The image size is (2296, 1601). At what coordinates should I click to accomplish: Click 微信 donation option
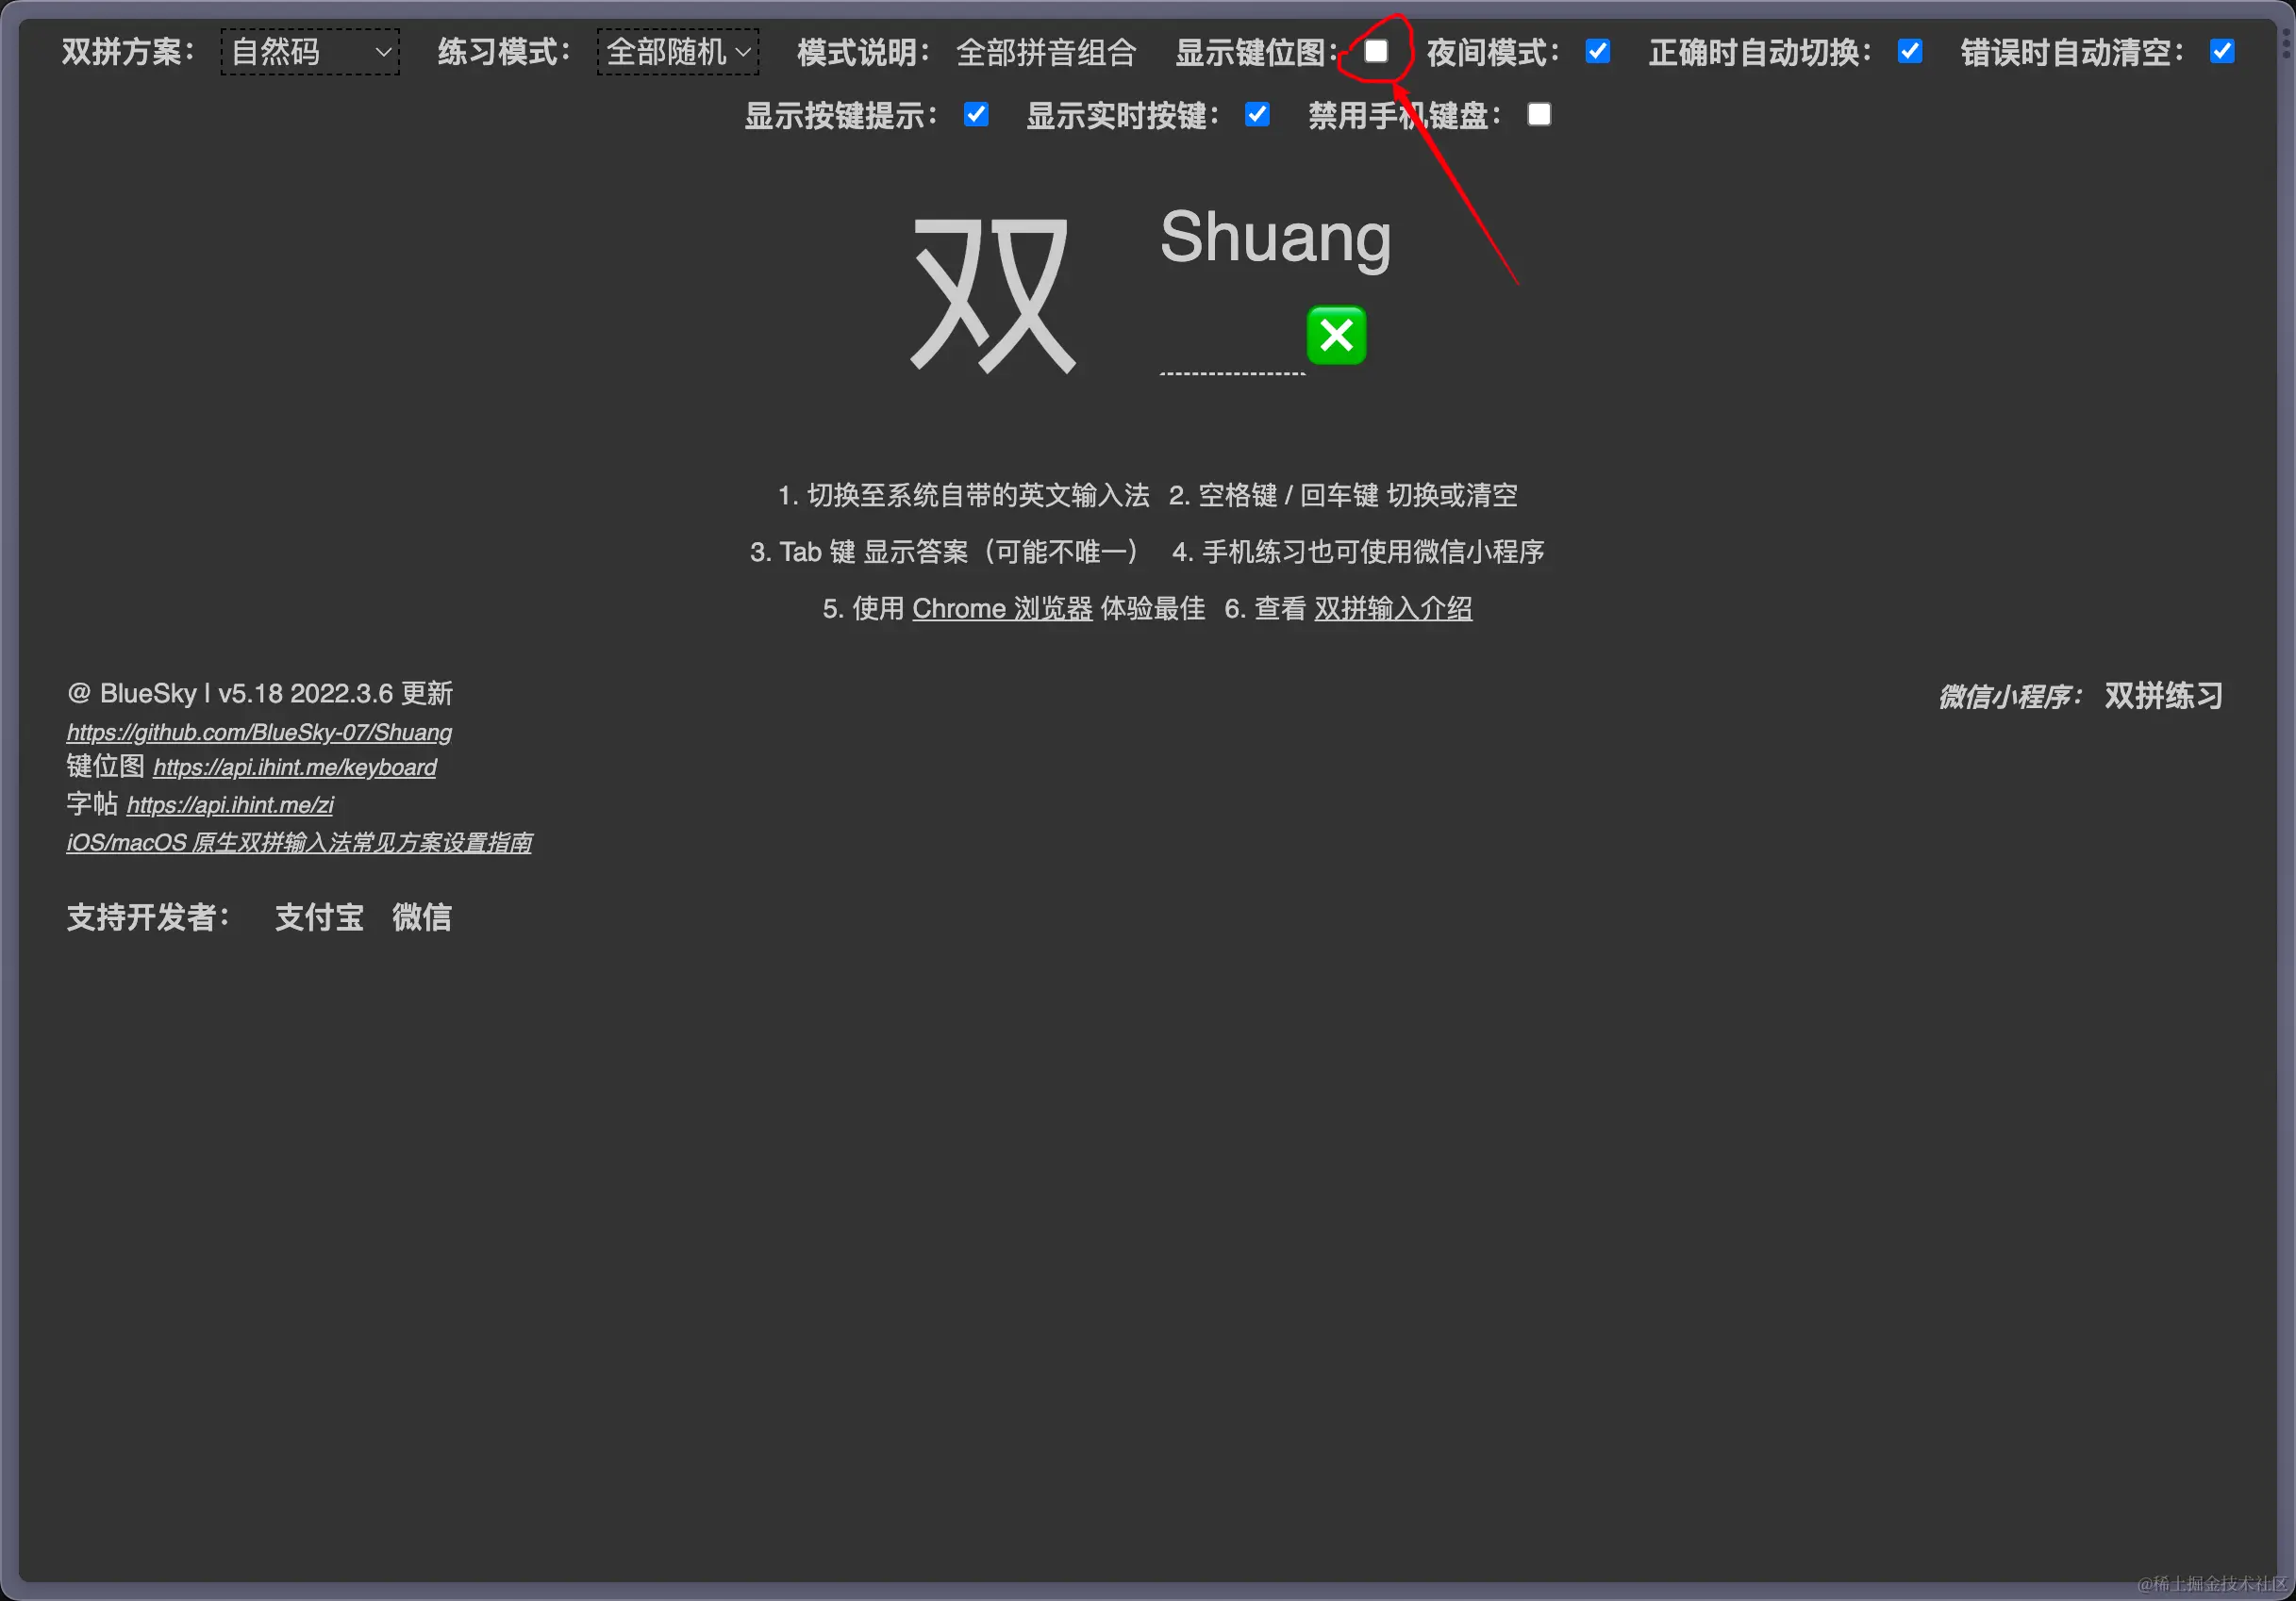click(x=421, y=917)
